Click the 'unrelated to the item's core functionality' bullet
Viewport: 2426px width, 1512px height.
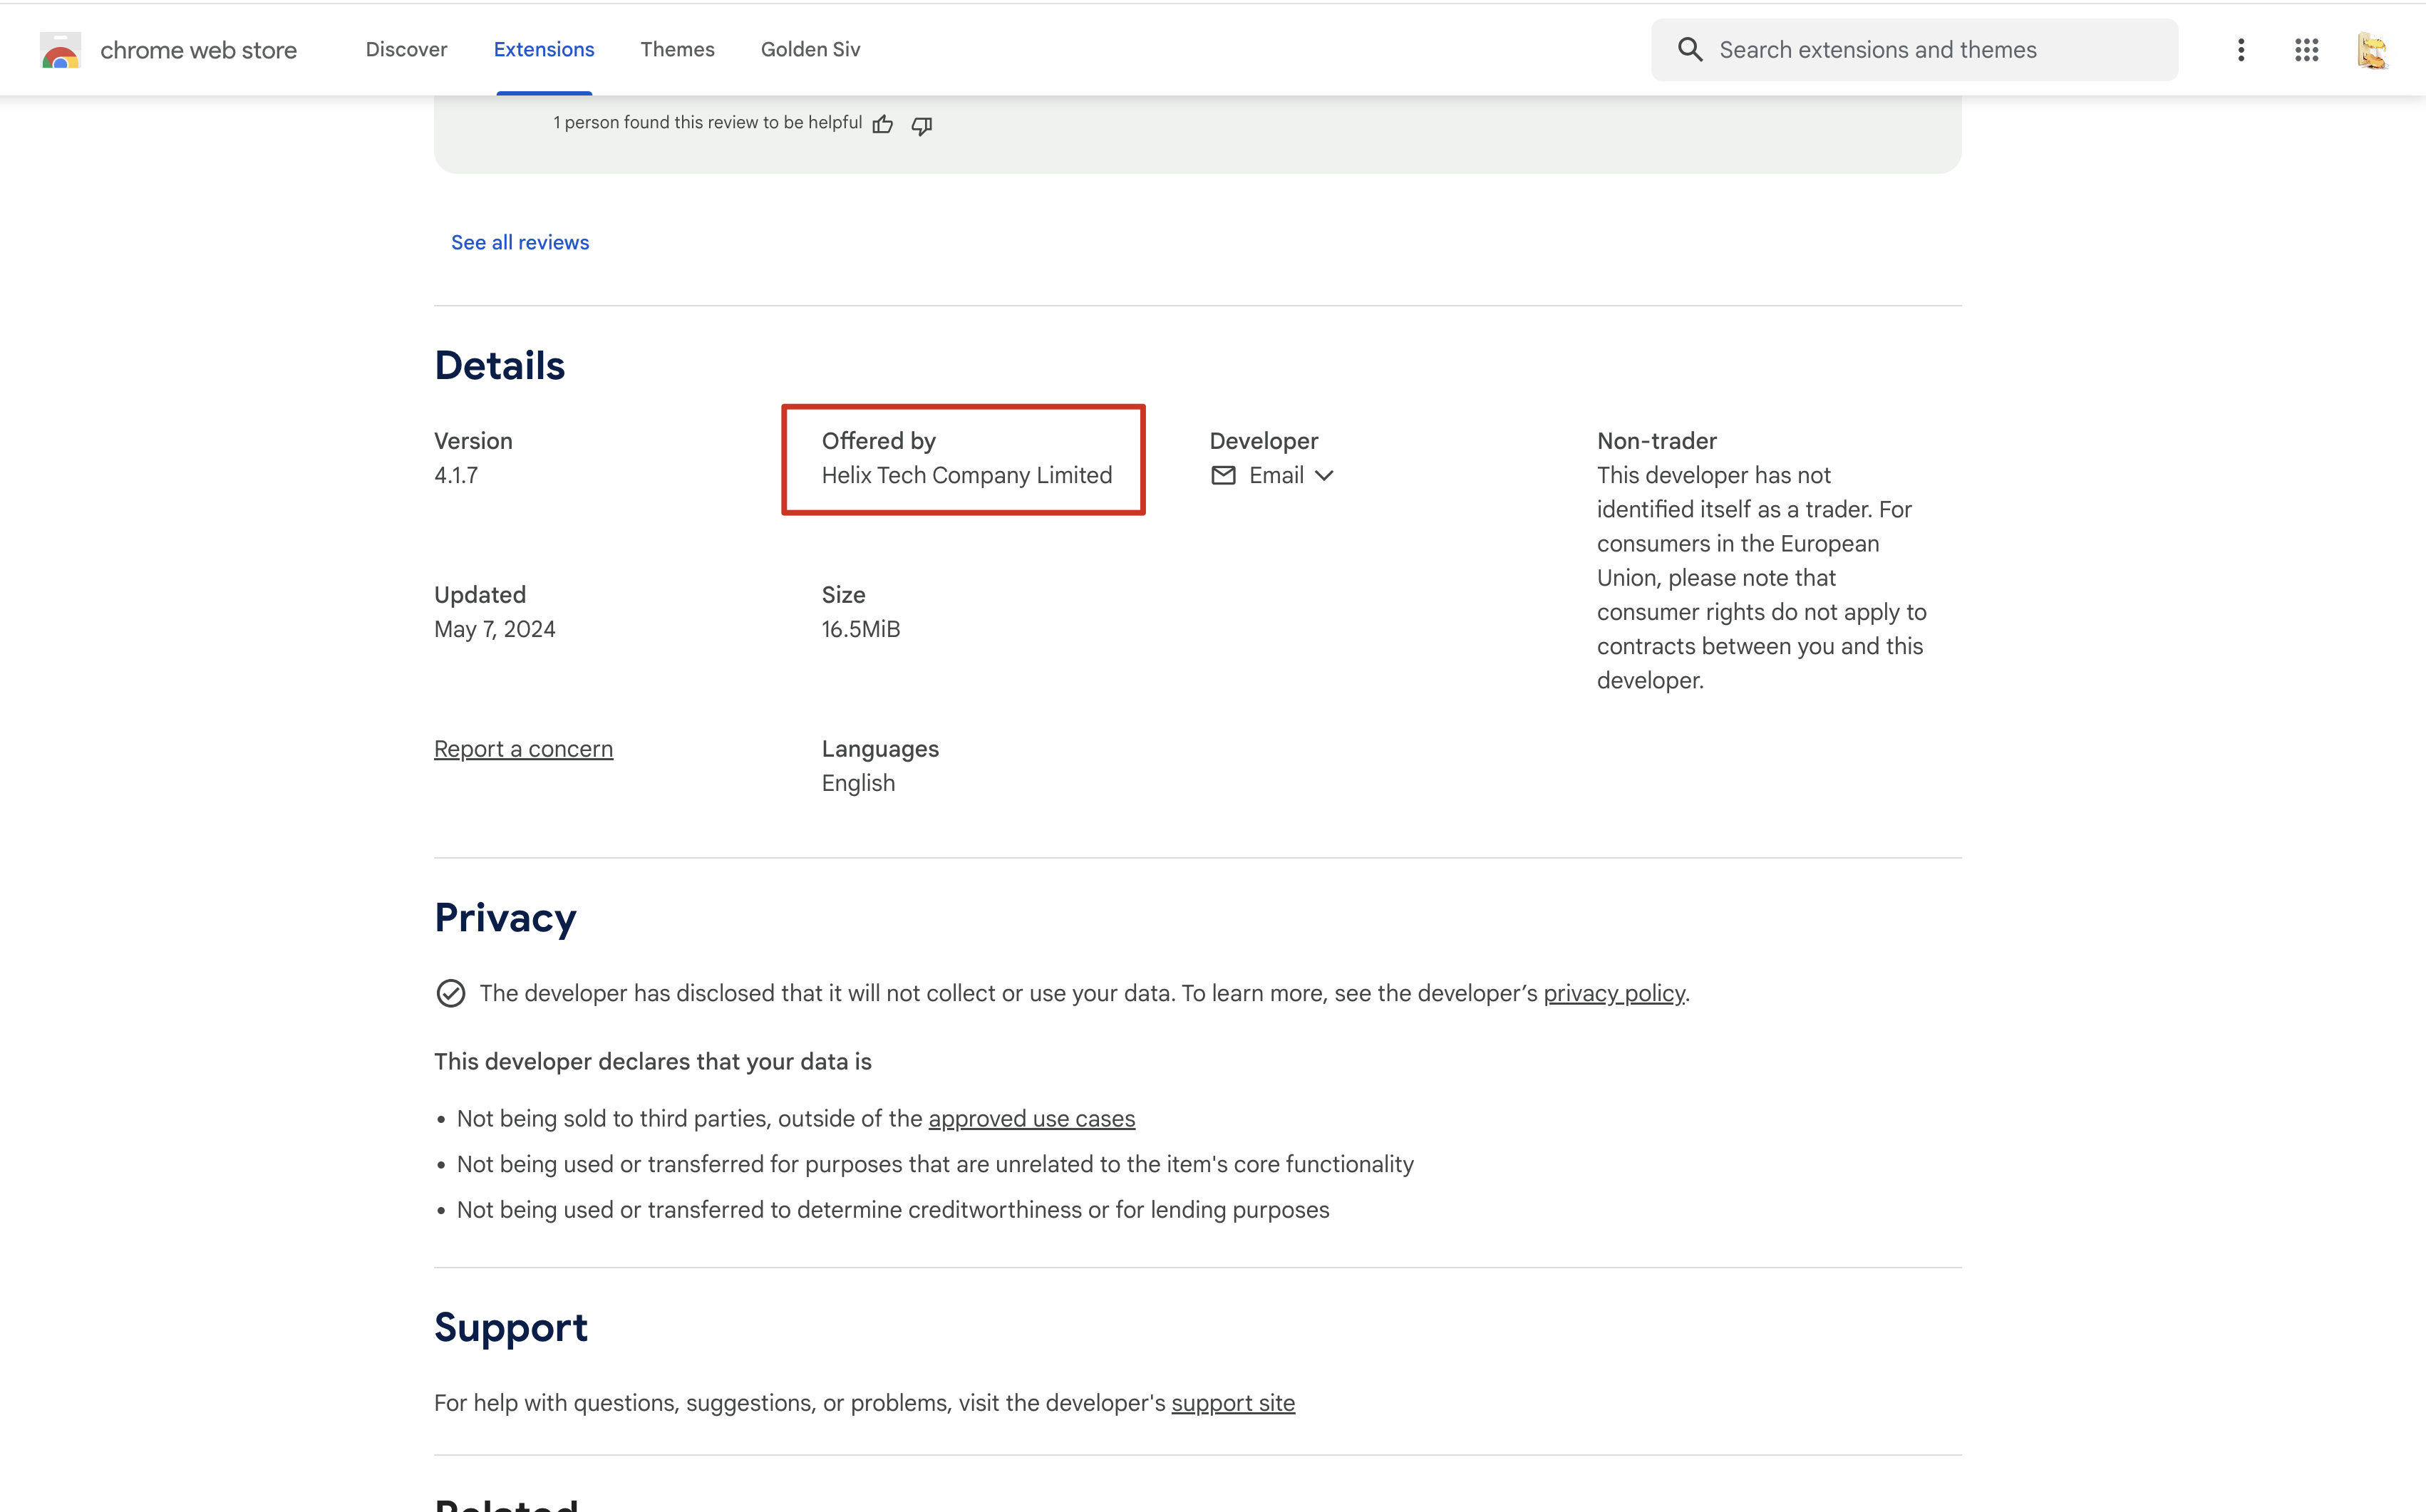[935, 1164]
